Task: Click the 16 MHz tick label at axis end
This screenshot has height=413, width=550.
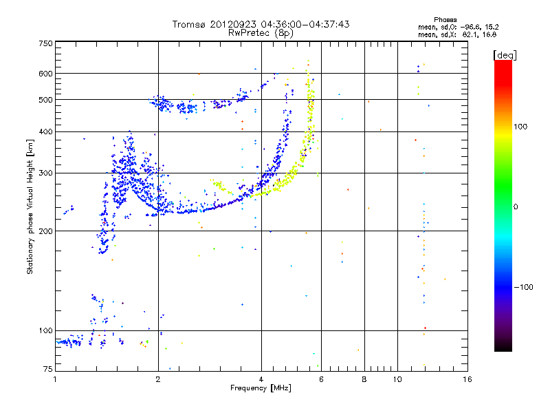Action: click(467, 379)
